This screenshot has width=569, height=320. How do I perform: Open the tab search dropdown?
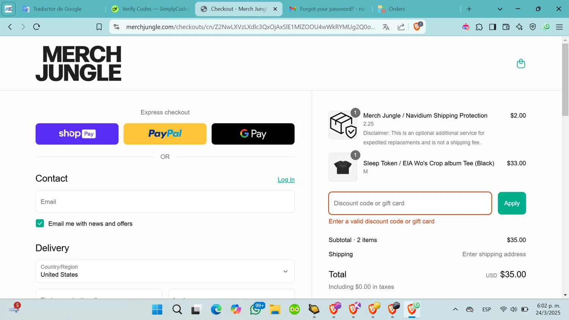click(500, 9)
